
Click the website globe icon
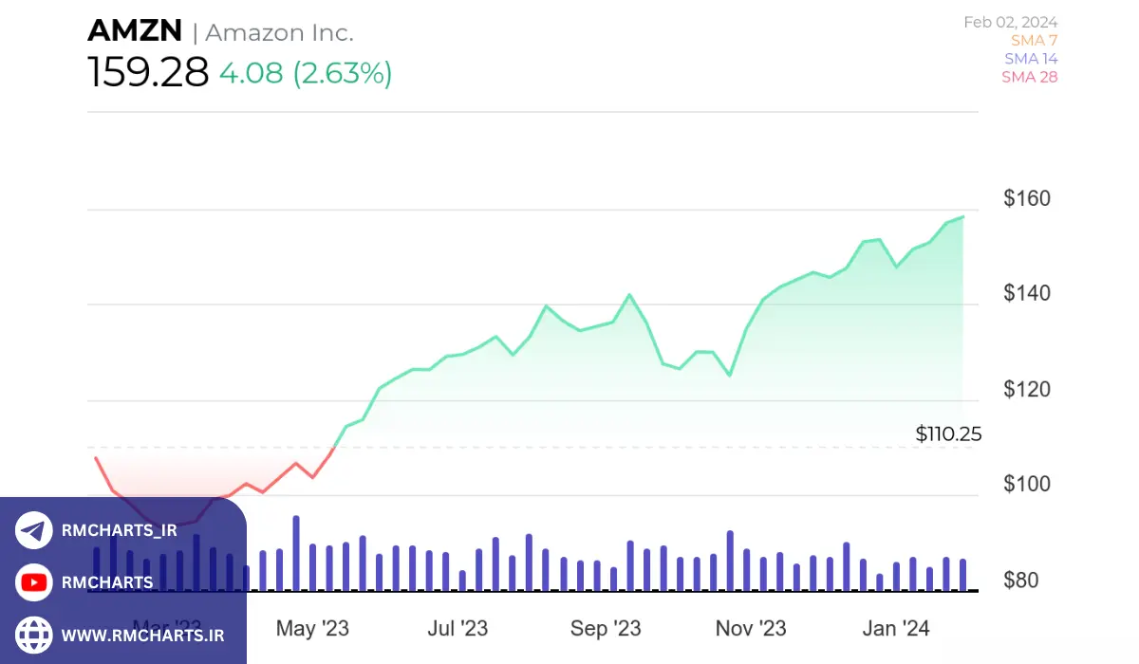pyautogui.click(x=34, y=635)
